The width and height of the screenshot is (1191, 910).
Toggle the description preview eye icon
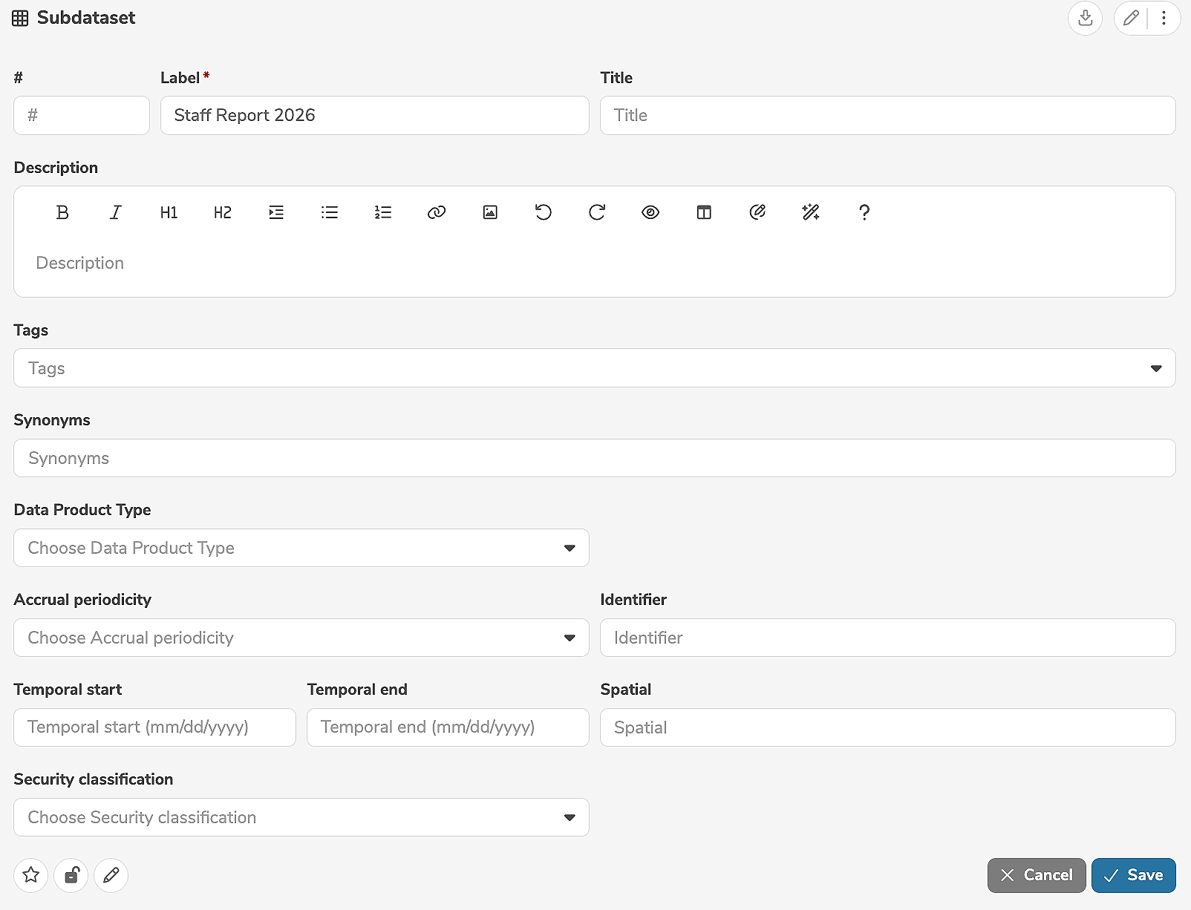(x=650, y=212)
